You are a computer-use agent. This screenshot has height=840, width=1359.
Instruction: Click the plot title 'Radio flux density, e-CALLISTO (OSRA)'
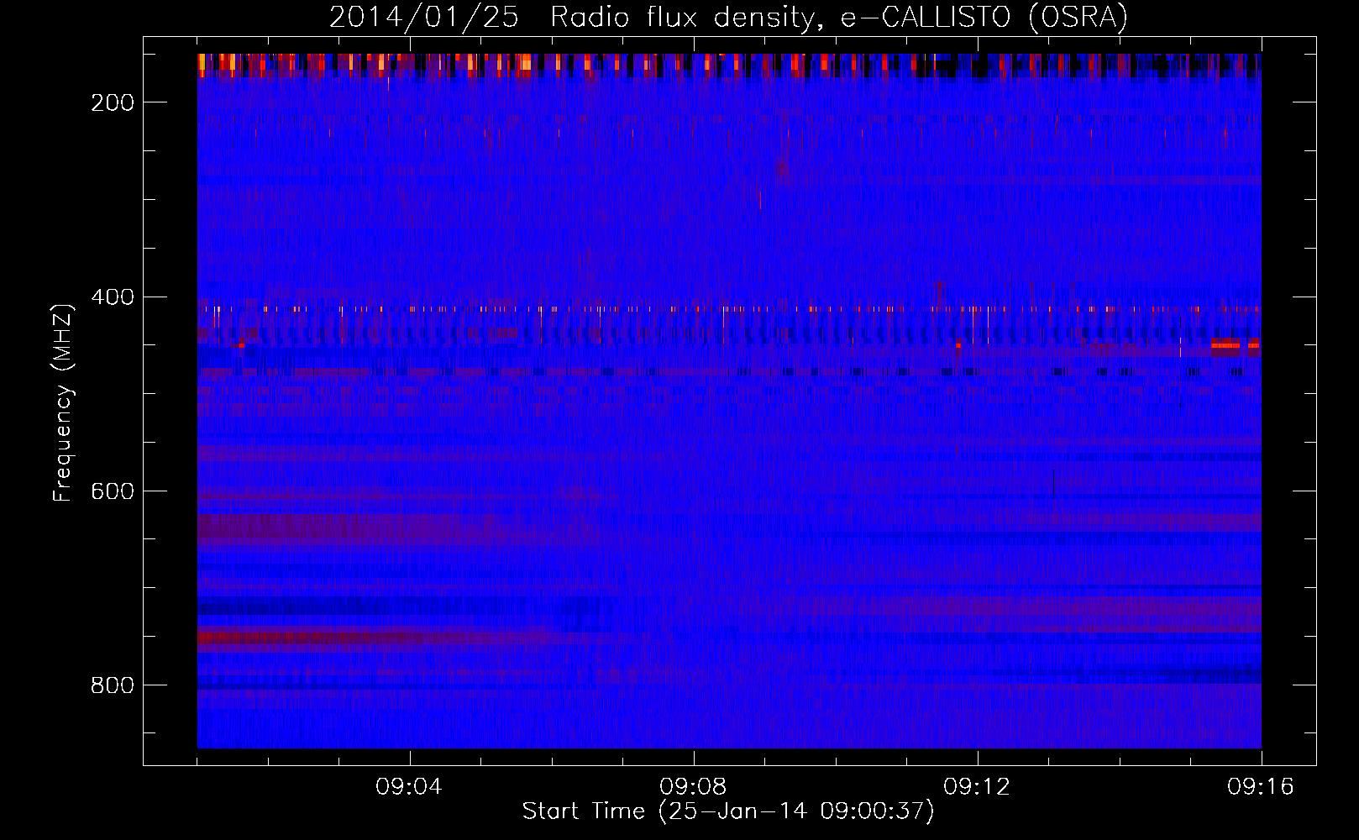click(839, 17)
